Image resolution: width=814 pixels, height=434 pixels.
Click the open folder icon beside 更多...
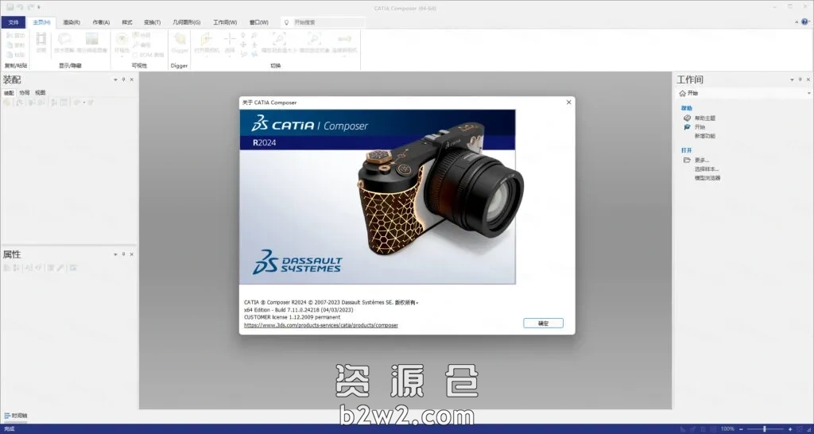(x=688, y=160)
